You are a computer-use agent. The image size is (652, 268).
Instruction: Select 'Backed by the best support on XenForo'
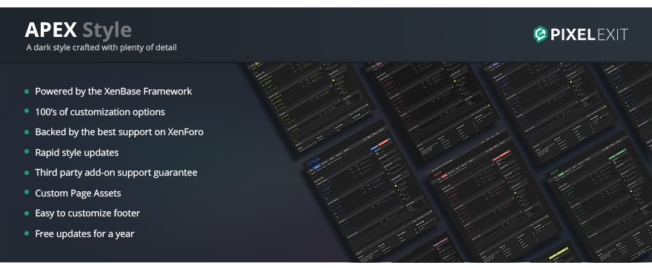tap(119, 132)
